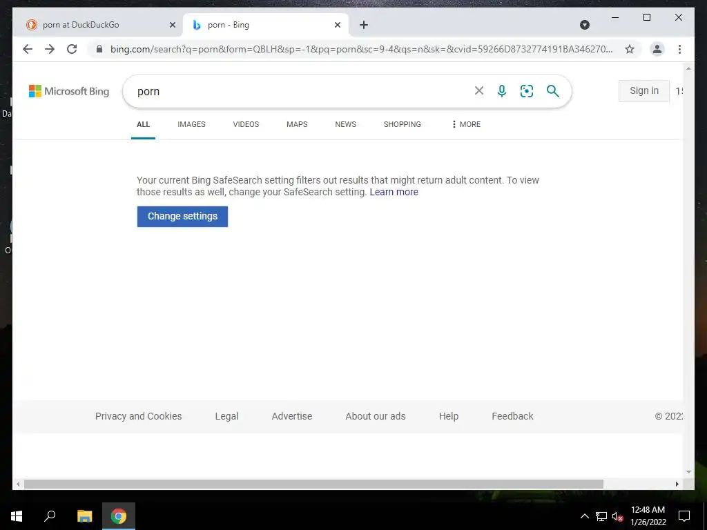Open the NEWS tab
707x530 pixels.
click(345, 124)
